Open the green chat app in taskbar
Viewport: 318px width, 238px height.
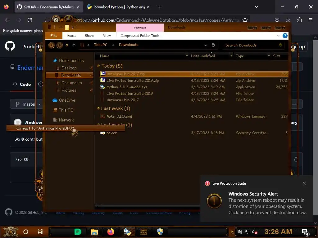point(78,232)
